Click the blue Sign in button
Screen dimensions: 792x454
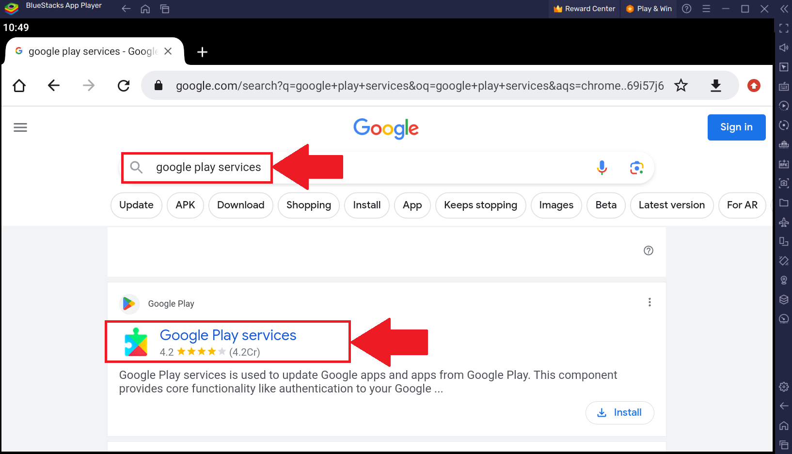[736, 127]
